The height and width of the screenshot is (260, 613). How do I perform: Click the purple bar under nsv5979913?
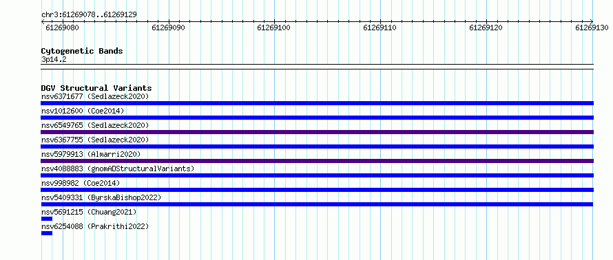click(x=317, y=161)
